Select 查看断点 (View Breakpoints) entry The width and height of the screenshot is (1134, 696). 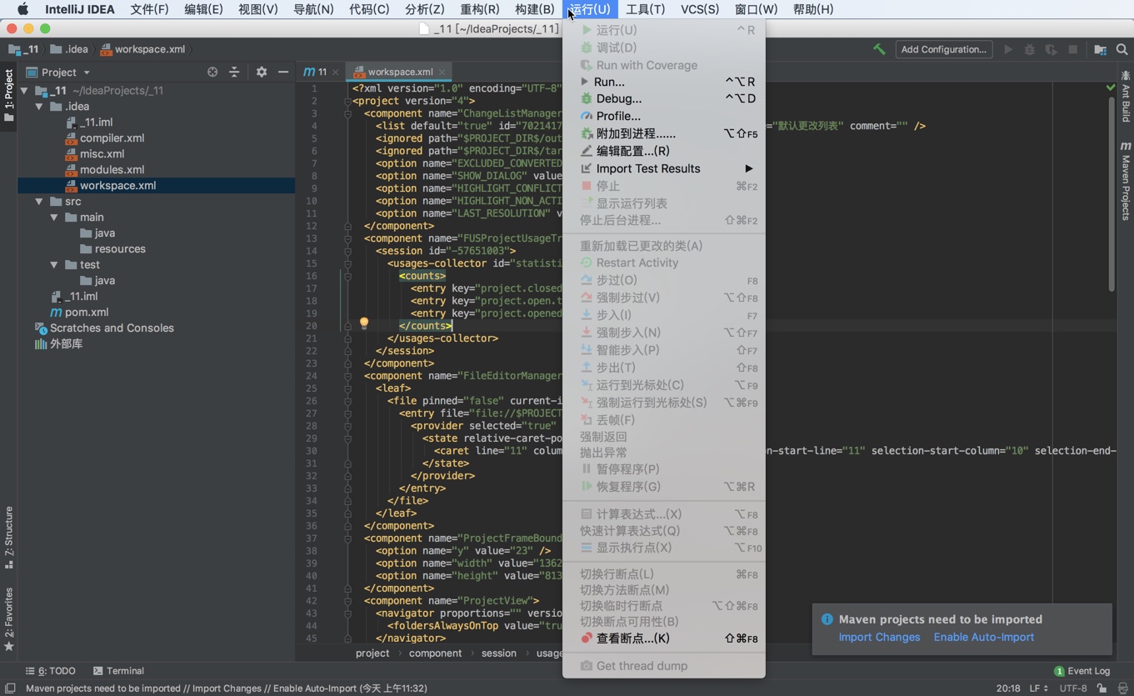click(664, 638)
